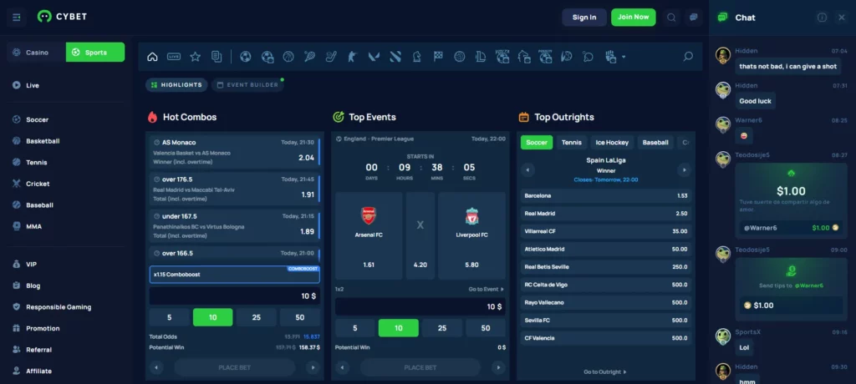
Task: Open the LIVE events icon in the sports bar
Action: coord(174,57)
